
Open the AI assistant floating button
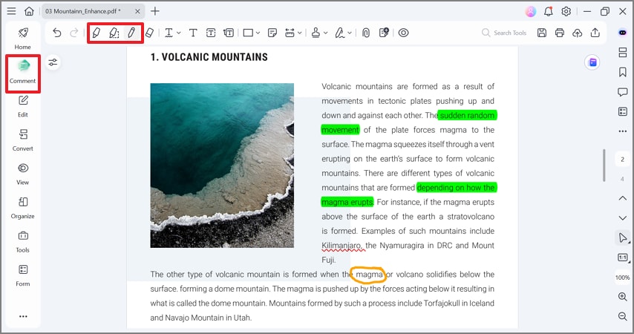(x=592, y=62)
